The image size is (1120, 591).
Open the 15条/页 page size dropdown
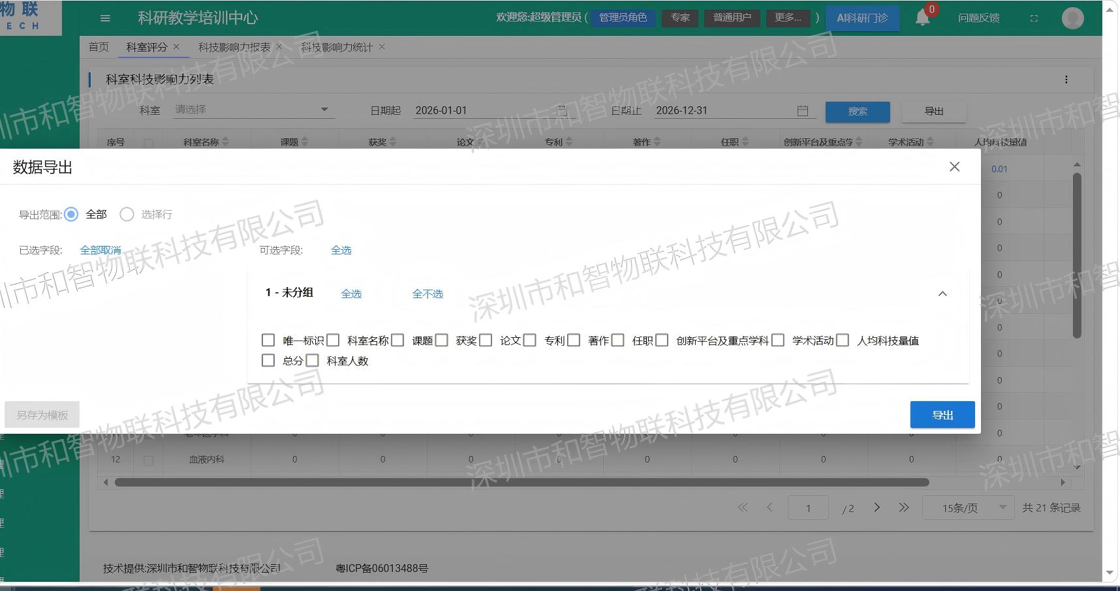[968, 508]
